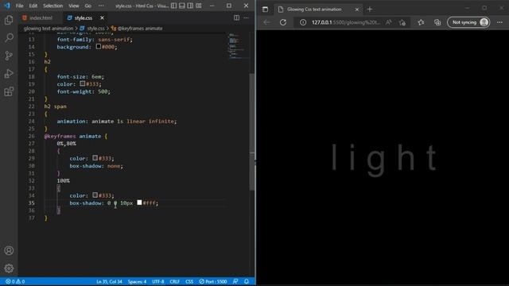Viewport: 509px width, 286px height.
Task: Click the #333 swatch on line 19
Action: [x=83, y=83]
